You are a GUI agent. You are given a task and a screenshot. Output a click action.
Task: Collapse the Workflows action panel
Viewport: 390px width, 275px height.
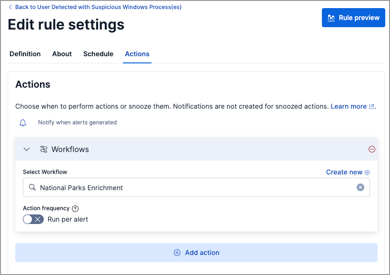(x=27, y=149)
